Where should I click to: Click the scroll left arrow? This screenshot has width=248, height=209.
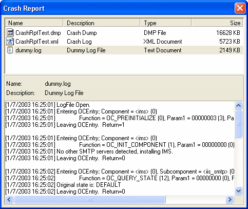tap(9, 199)
